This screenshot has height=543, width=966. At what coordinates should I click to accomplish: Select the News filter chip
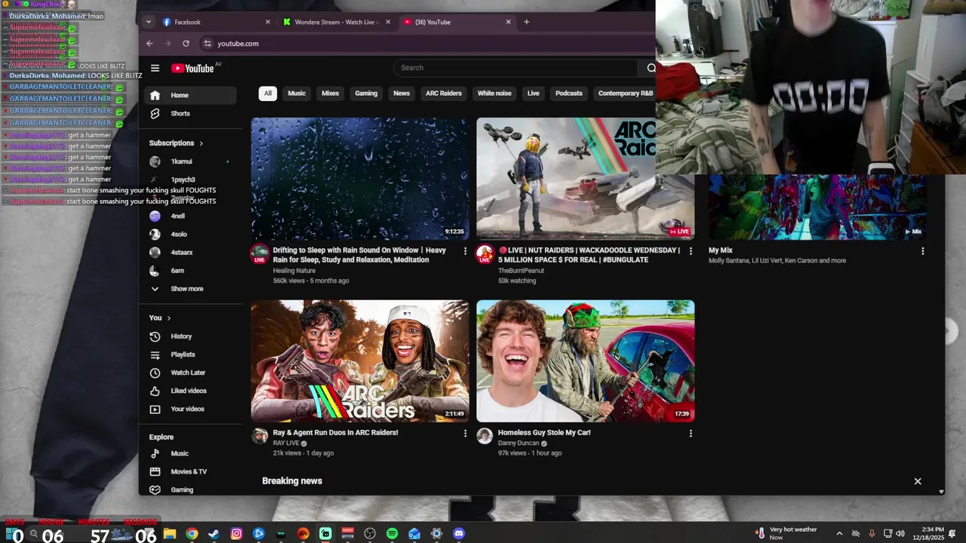tap(401, 94)
